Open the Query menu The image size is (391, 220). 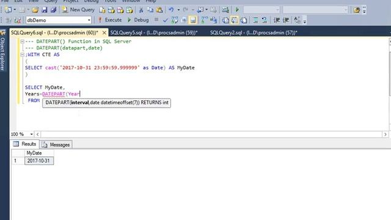coord(51,1)
